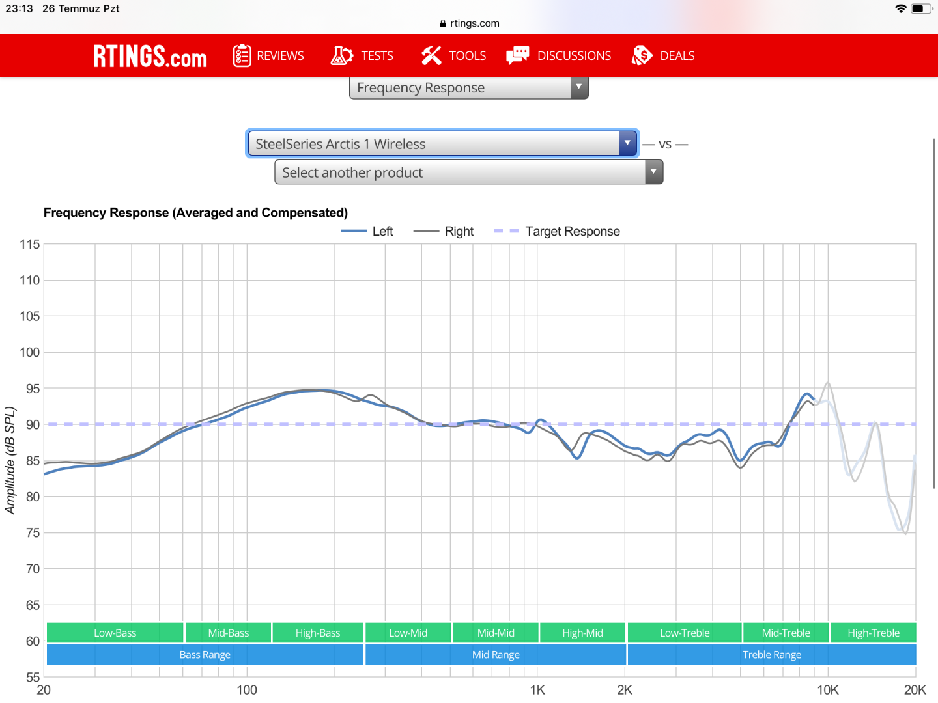Click the Mid Range bar
Image resolution: width=938 pixels, height=703 pixels.
point(496,655)
